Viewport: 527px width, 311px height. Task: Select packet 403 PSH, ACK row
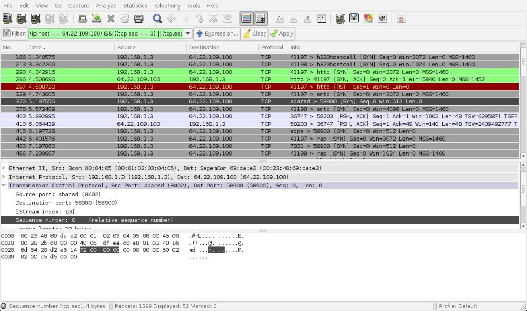[259, 116]
